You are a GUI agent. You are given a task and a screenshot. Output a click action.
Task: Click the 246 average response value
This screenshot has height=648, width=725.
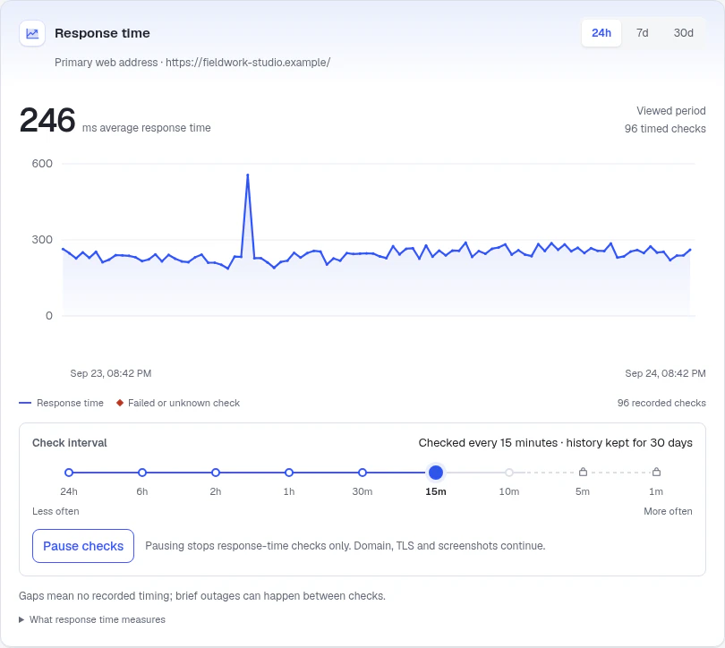47,120
